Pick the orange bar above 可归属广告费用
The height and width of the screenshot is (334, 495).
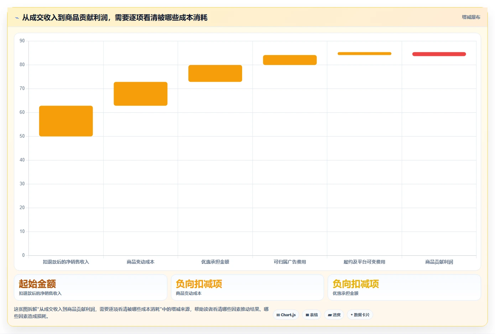click(x=290, y=60)
